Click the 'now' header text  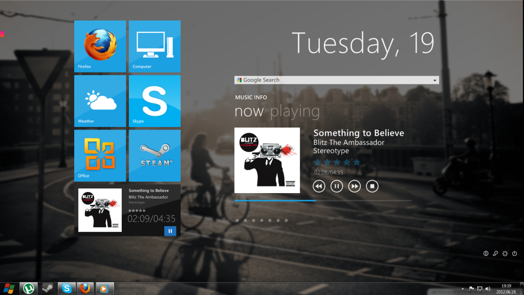(x=249, y=112)
